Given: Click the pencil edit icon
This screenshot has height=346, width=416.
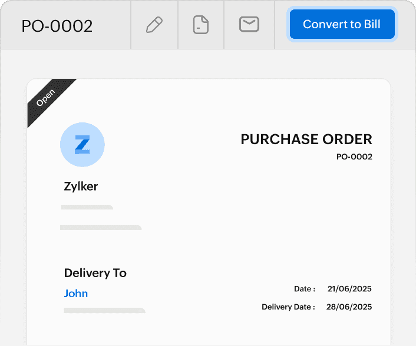Looking at the screenshot, I should 154,25.
